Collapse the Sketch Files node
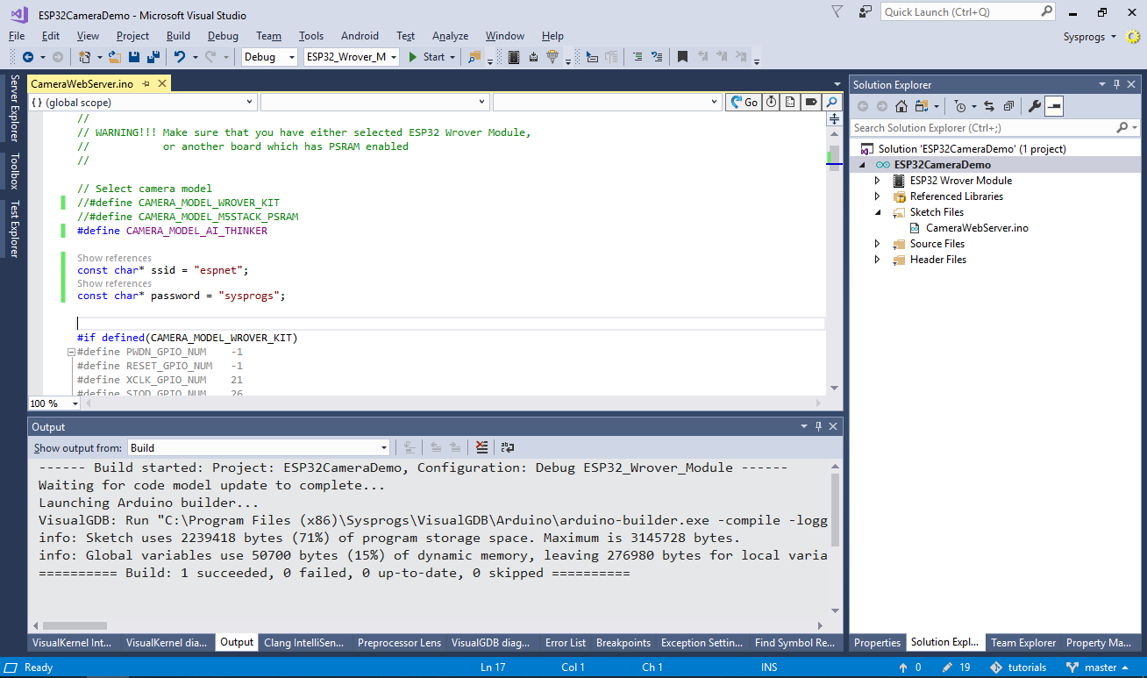The width and height of the screenshot is (1147, 678). [877, 212]
